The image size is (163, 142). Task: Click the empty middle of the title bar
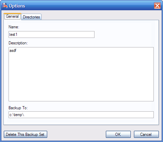(89, 6)
